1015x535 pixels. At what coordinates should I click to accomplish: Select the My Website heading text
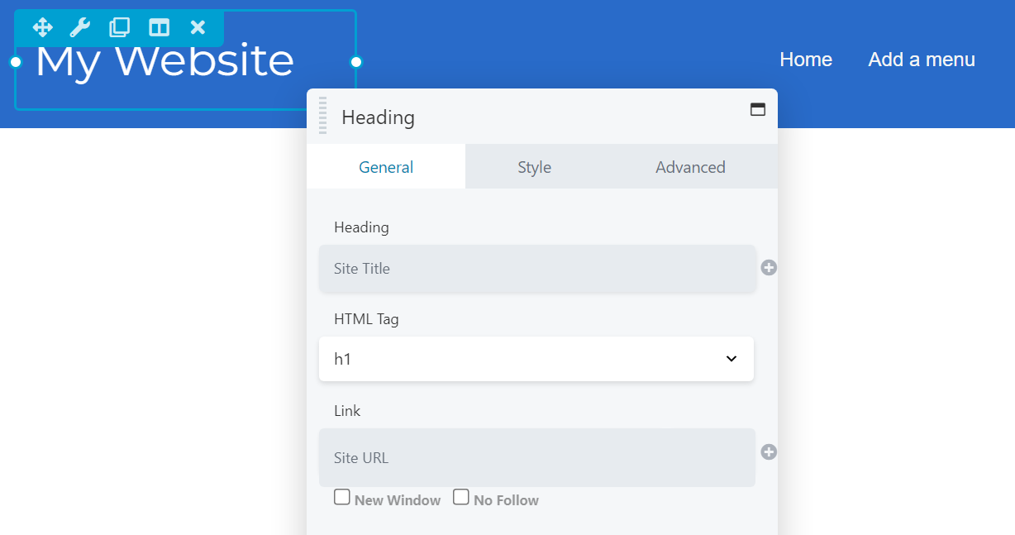tap(164, 63)
